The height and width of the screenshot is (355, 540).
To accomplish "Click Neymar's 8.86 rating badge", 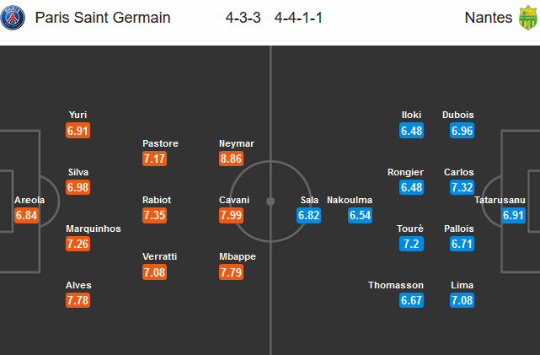I will [231, 159].
